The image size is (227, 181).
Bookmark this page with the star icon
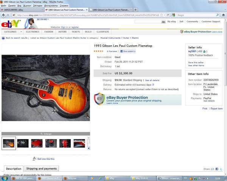(162, 15)
